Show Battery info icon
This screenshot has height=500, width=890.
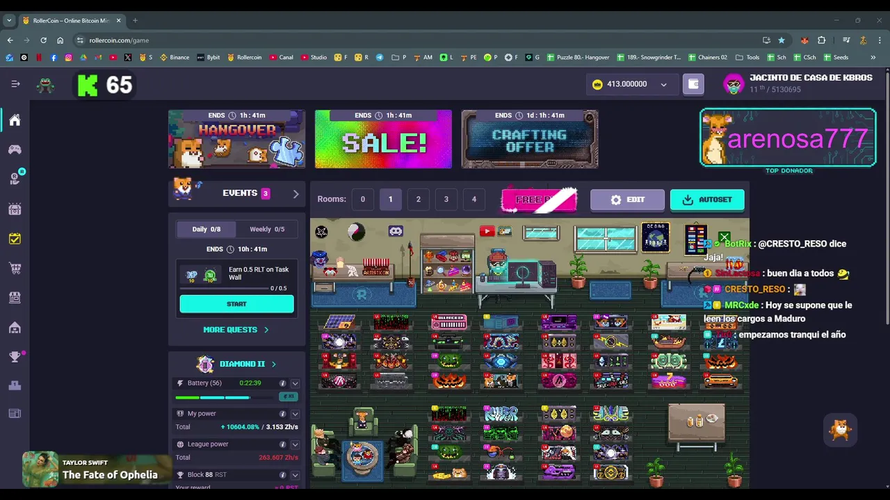point(282,383)
